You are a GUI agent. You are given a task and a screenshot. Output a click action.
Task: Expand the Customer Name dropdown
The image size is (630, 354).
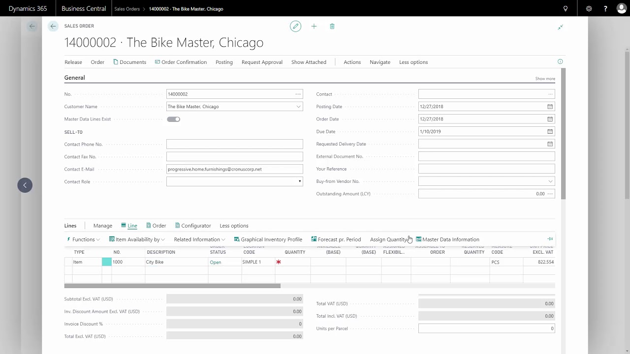coord(298,107)
